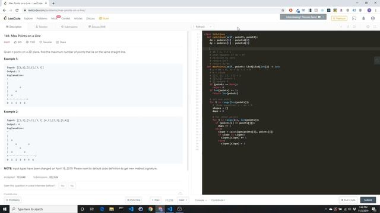This screenshot has height=213, width=380.
Task: Click the Run Code button
Action: [x=349, y=200]
